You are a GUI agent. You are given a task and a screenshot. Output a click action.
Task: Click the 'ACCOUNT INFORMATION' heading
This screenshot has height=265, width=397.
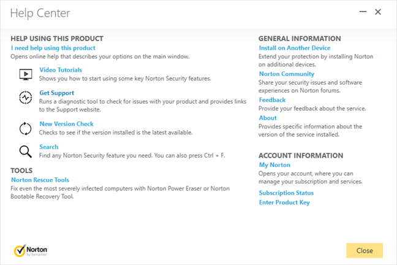(x=301, y=155)
